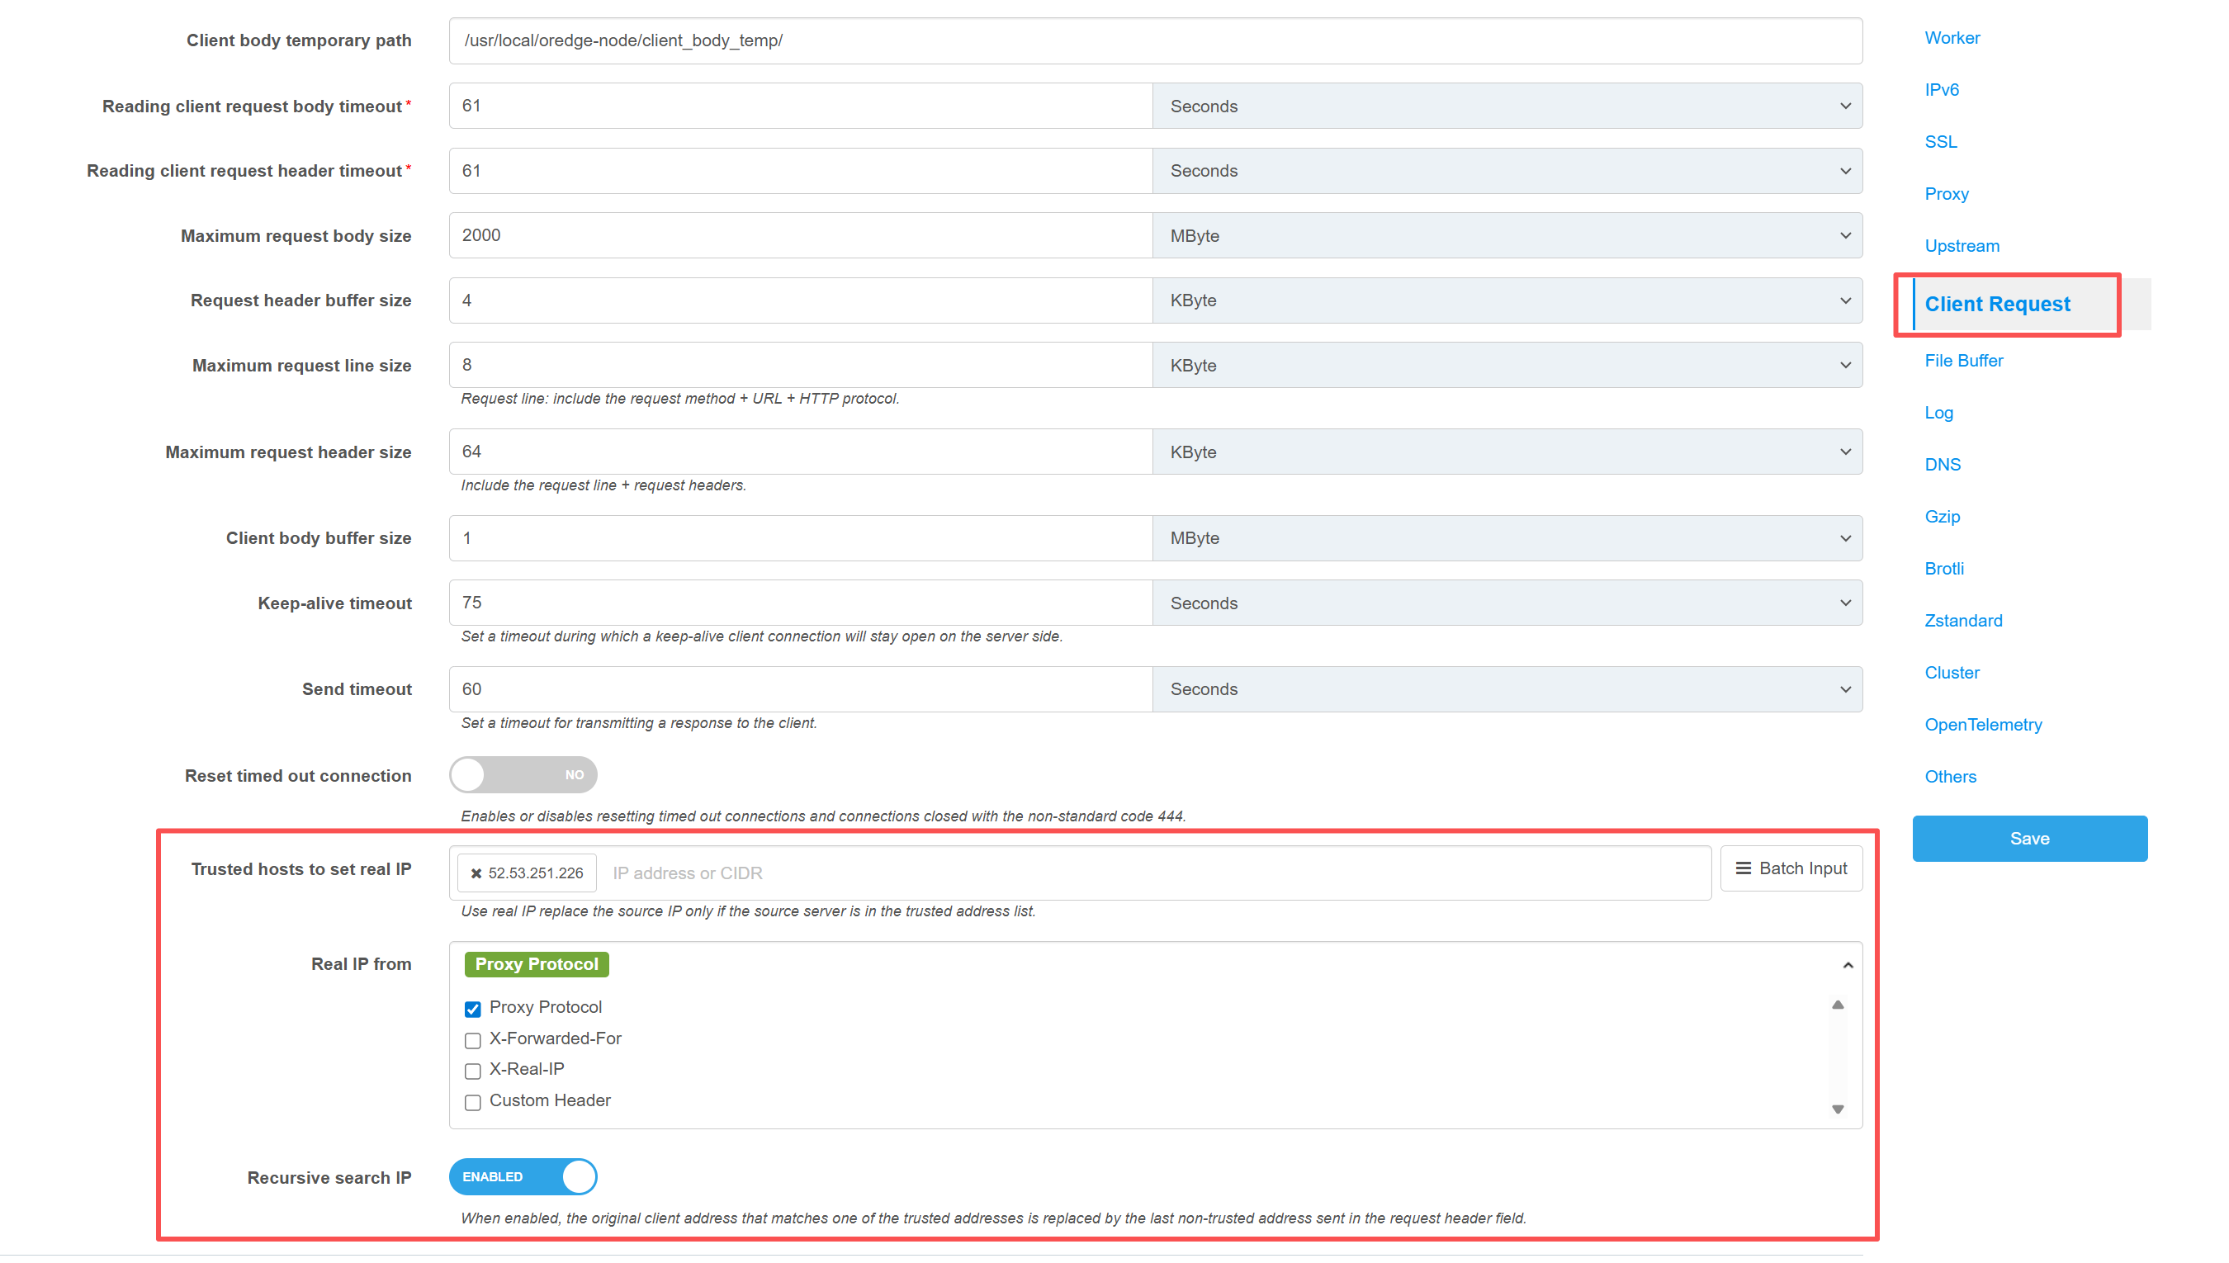This screenshot has width=2229, height=1263.
Task: Jump to the Gzip settings link
Action: click(1941, 516)
